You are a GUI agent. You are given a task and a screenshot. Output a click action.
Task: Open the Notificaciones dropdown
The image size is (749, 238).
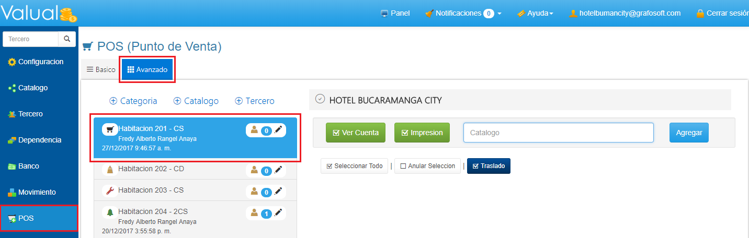click(463, 13)
